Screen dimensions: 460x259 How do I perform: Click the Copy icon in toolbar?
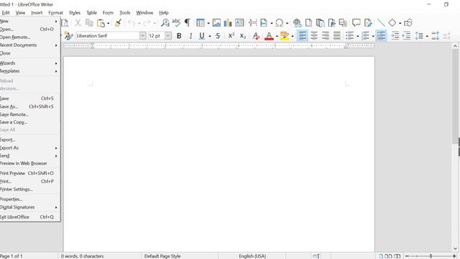[x=89, y=23]
